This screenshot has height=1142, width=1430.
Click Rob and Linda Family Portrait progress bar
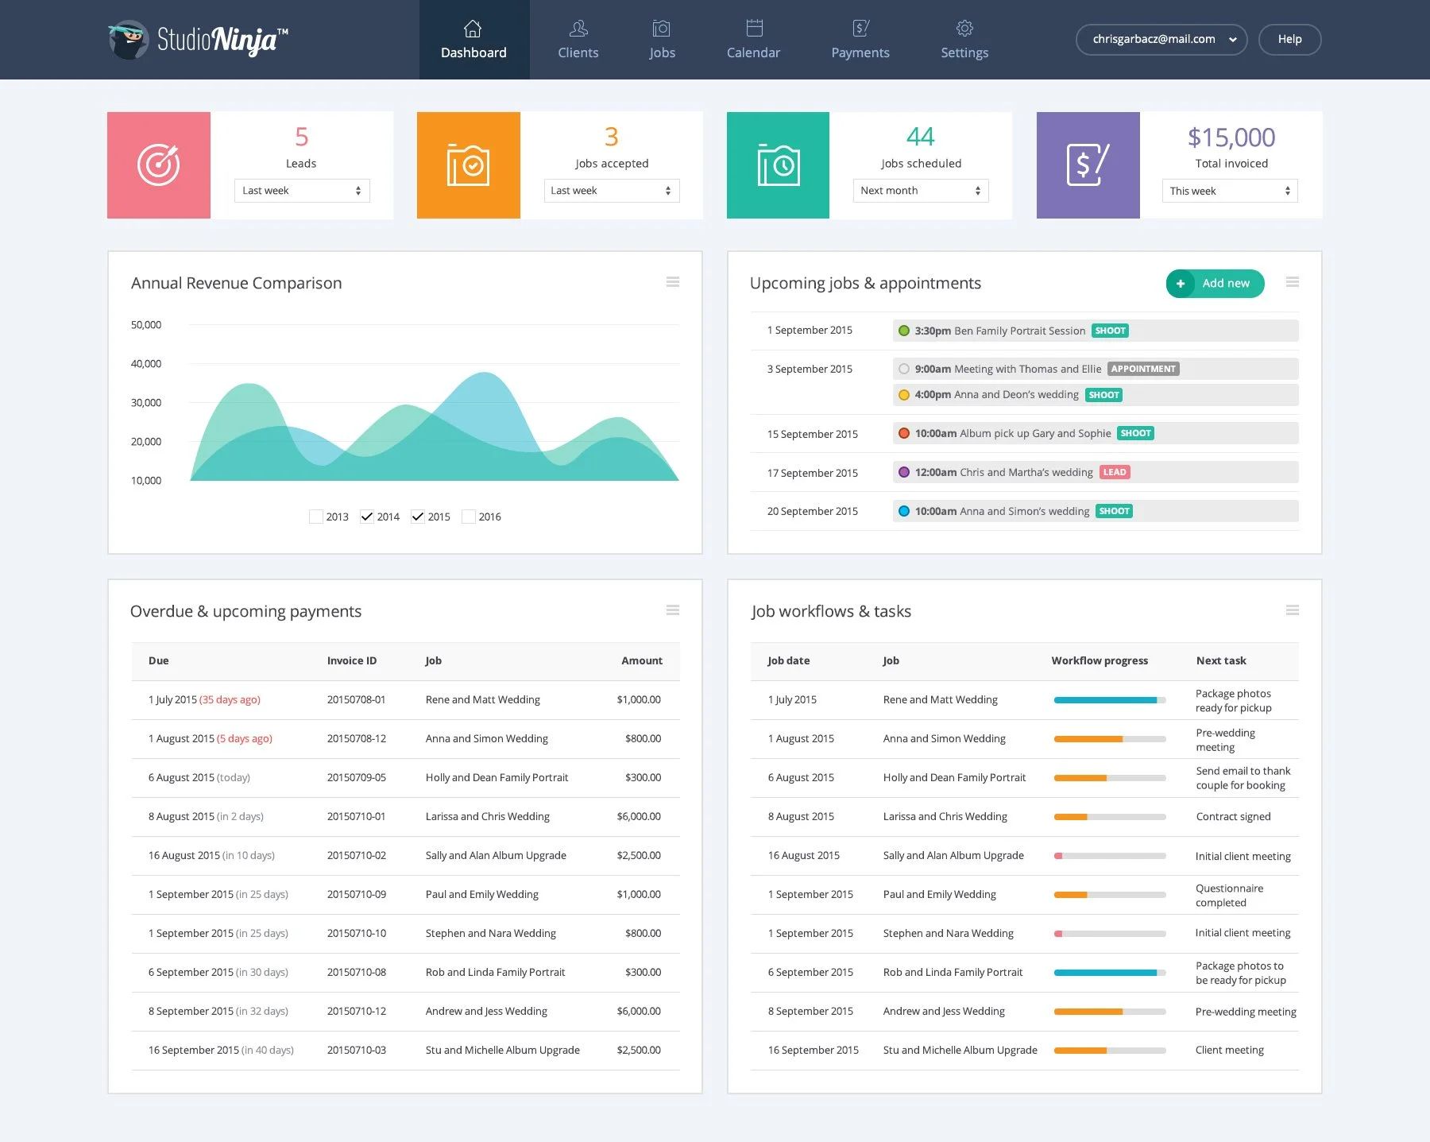tap(1110, 973)
